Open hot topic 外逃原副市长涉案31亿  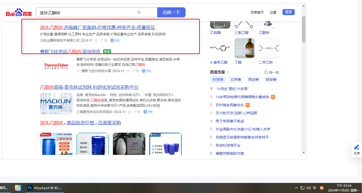(x=243, y=129)
